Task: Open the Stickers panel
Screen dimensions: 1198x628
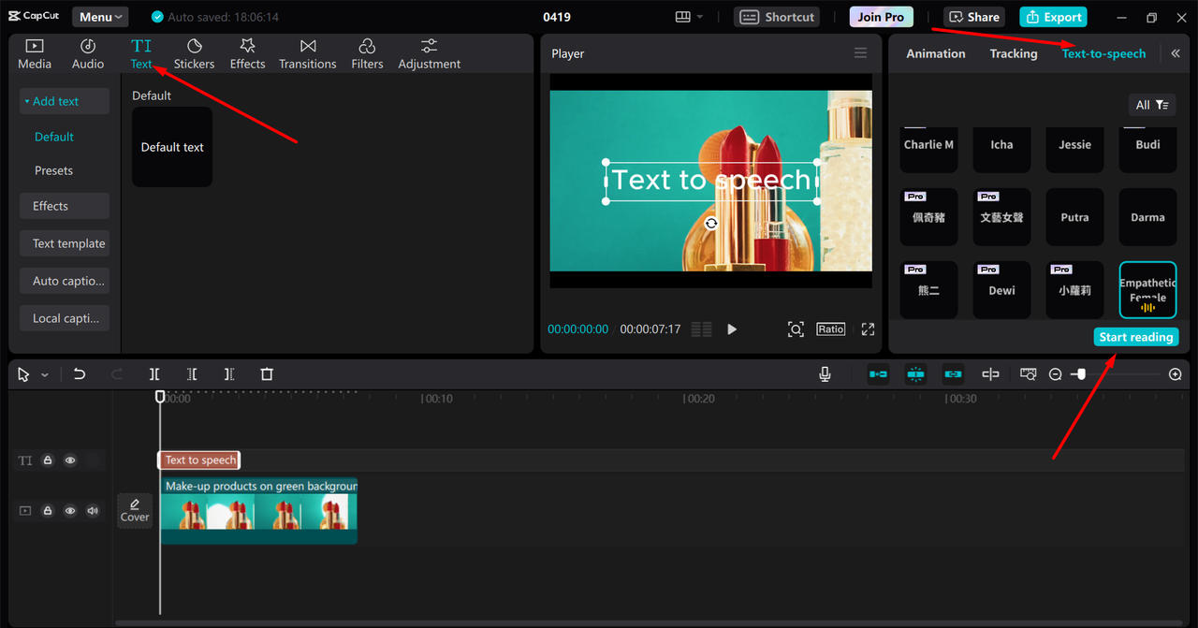Action: coord(194,53)
